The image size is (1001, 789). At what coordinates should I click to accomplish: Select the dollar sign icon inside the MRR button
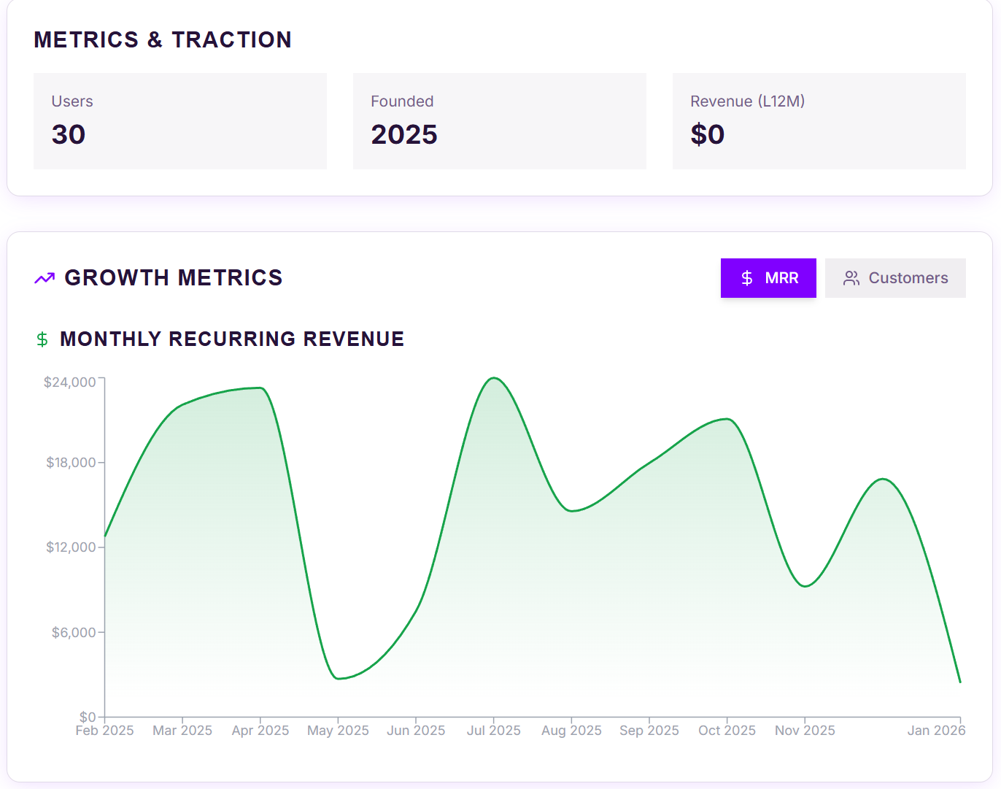746,277
